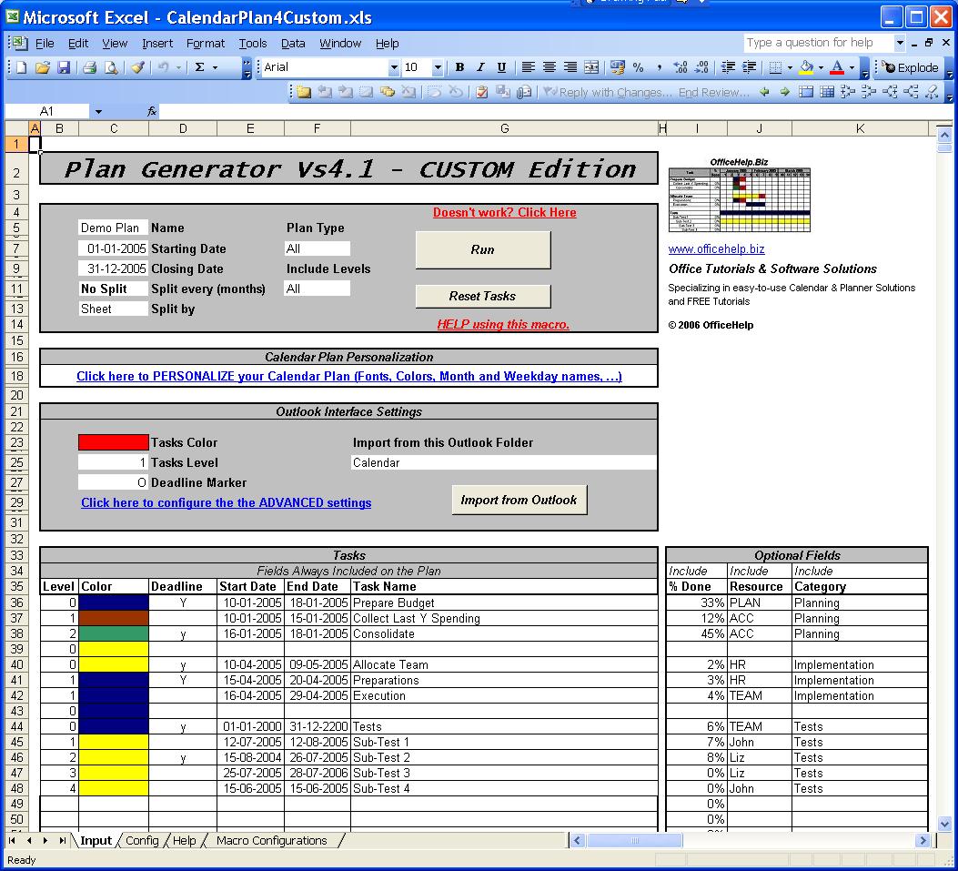
Task: Click the Import from Outlook button
Action: click(519, 500)
